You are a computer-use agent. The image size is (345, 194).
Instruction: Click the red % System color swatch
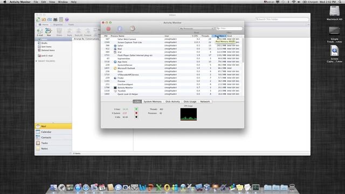(136, 113)
